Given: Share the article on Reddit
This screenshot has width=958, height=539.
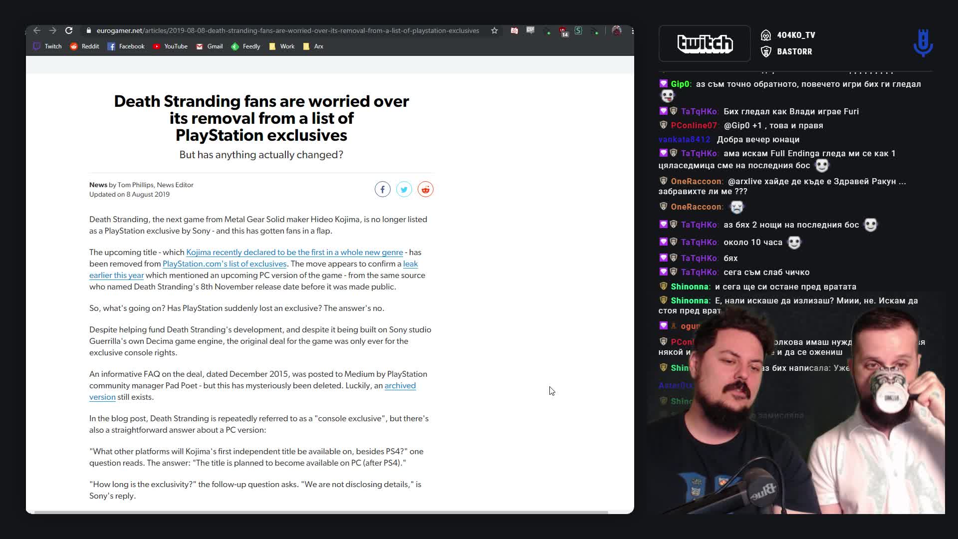Looking at the screenshot, I should point(425,189).
